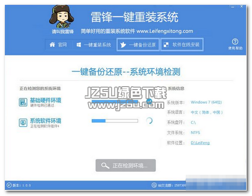This screenshot has width=252, height=196.
Task: Click the hardware environment progress bar
Action: click(115, 101)
